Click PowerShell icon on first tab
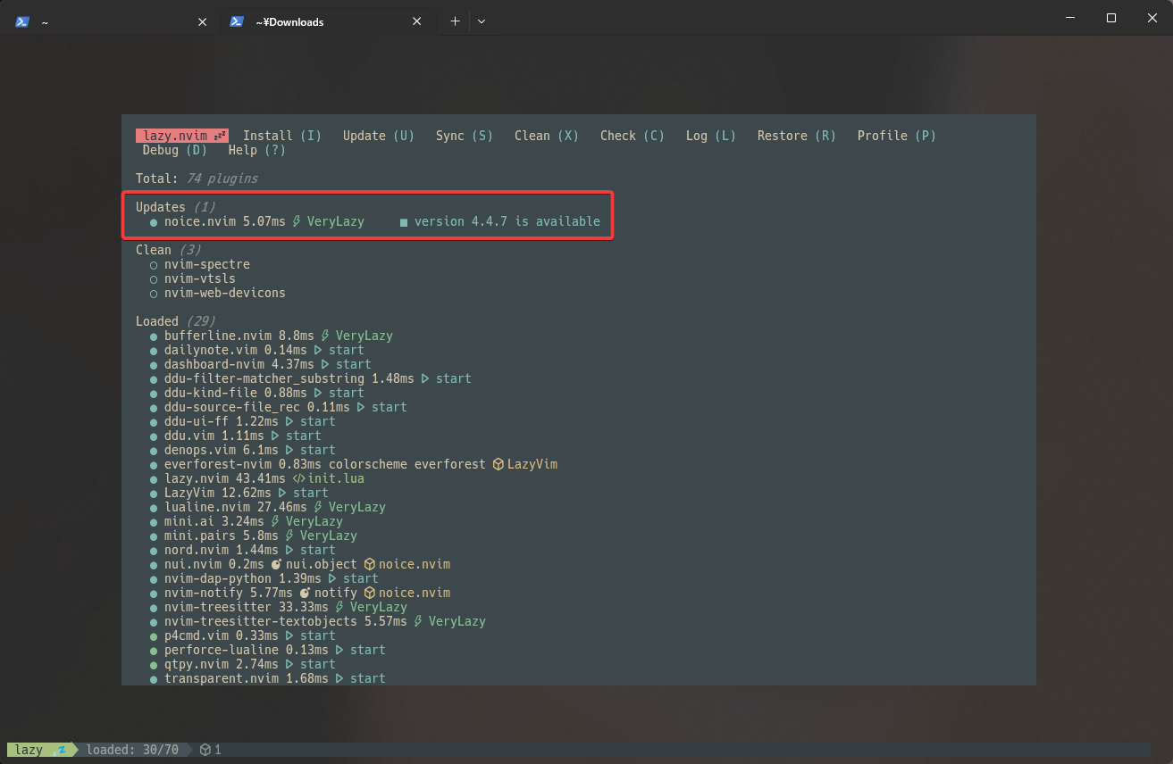1173x764 pixels. tap(22, 21)
